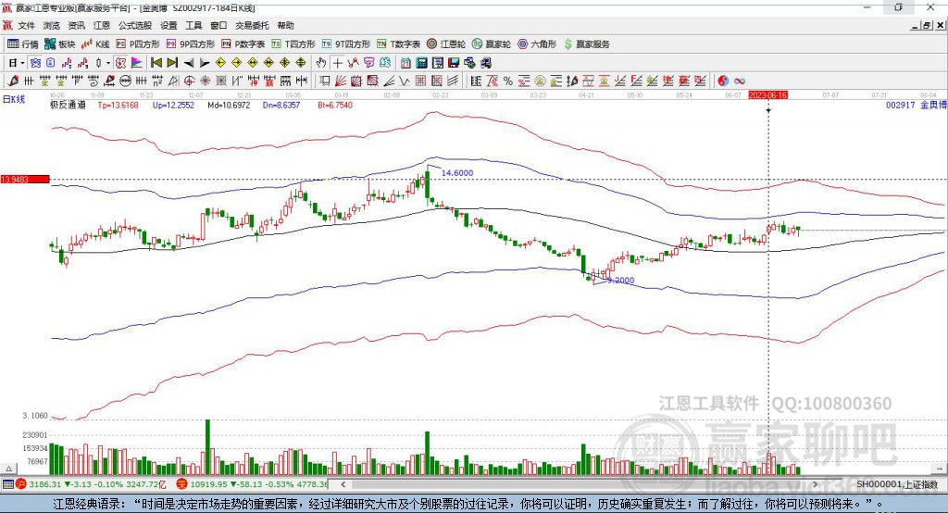This screenshot has height=513, width=948.
Task: Click the blue infinity loop icon
Action: coord(740,81)
